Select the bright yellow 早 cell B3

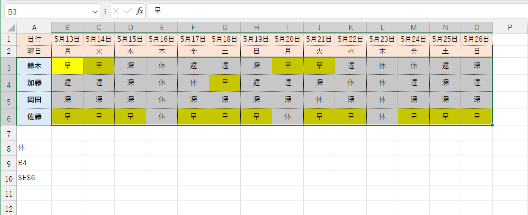(67, 66)
